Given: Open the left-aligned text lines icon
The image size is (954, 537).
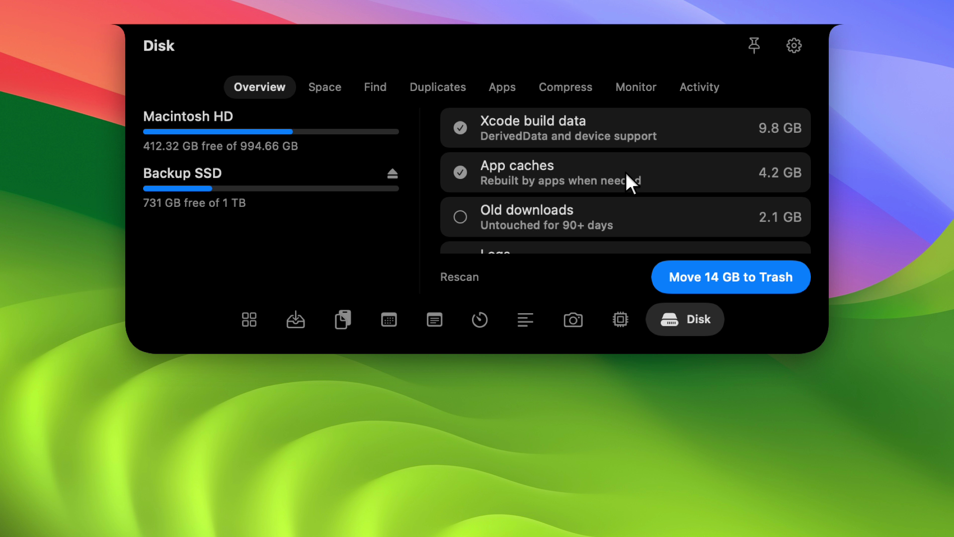Looking at the screenshot, I should pos(525,319).
